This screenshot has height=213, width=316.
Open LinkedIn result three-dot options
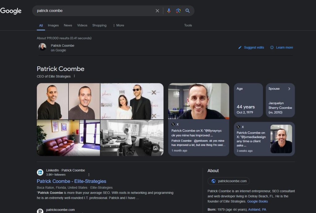coord(89,175)
